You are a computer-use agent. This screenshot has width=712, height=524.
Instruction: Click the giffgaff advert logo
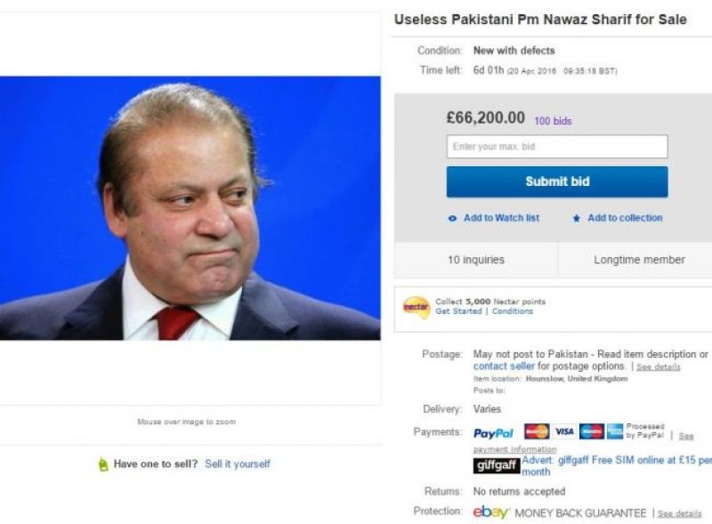pos(497,465)
